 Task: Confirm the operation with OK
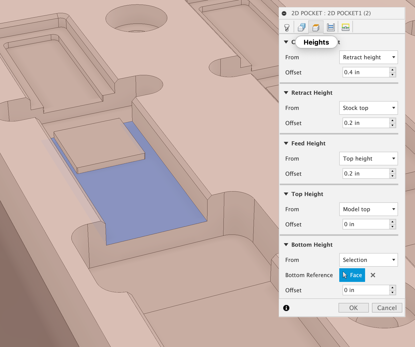tap(353, 308)
